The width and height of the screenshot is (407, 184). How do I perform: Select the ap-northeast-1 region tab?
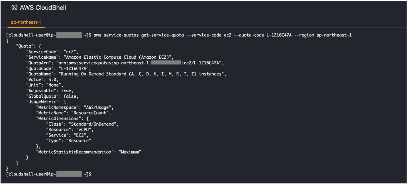click(26, 22)
